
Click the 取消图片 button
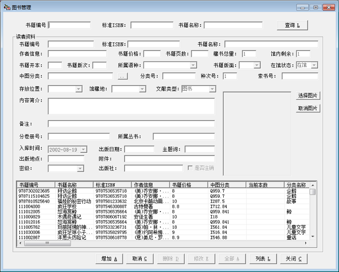tap(308, 108)
